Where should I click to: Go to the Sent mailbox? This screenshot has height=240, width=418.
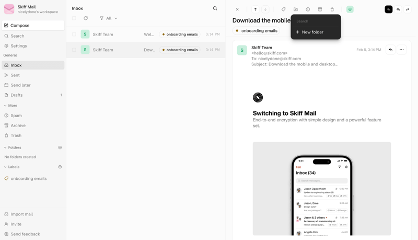tap(33, 75)
